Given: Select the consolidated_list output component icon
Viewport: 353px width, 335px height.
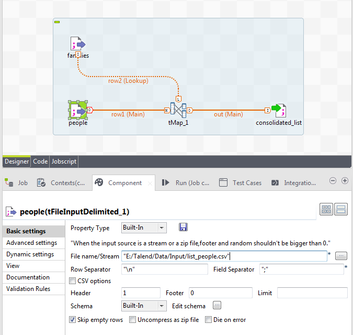Looking at the screenshot, I should 279,111.
